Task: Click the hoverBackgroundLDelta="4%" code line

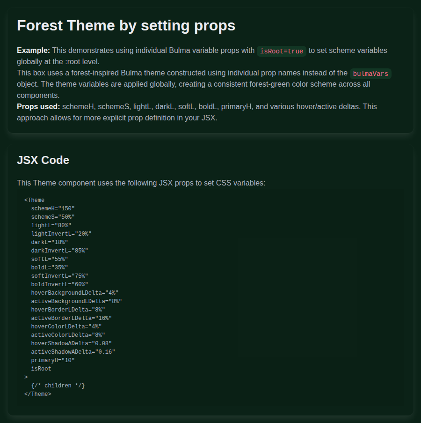Action: point(75,293)
